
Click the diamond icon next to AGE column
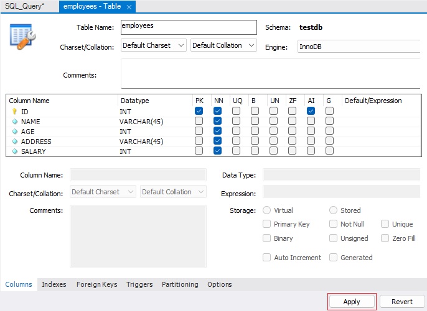click(15, 132)
